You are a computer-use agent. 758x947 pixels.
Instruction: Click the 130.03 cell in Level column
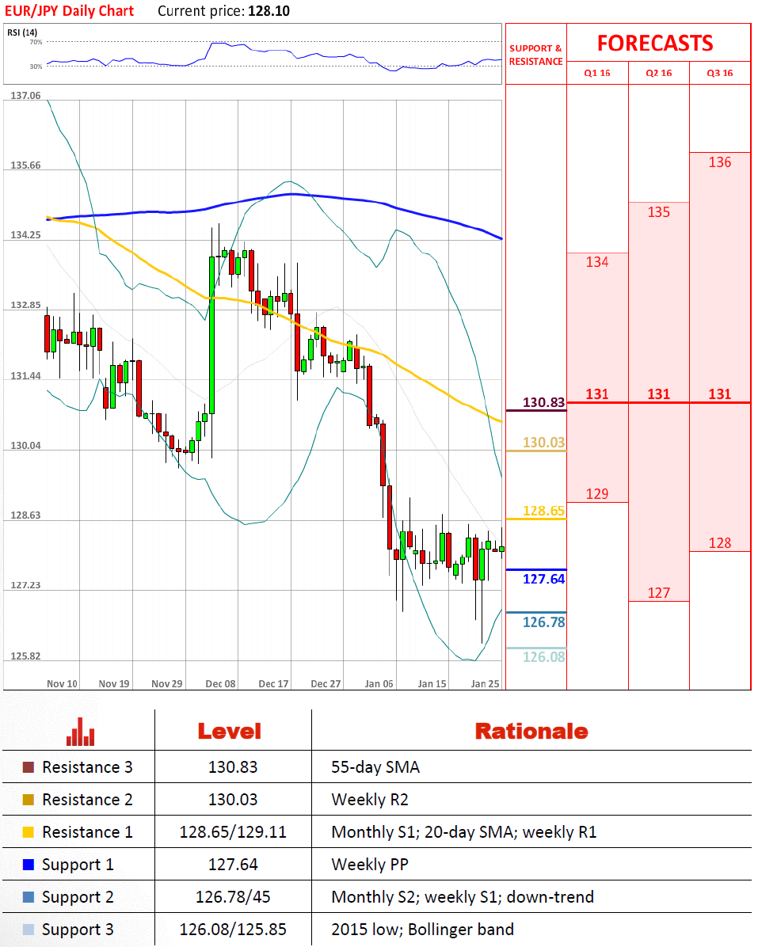(233, 800)
